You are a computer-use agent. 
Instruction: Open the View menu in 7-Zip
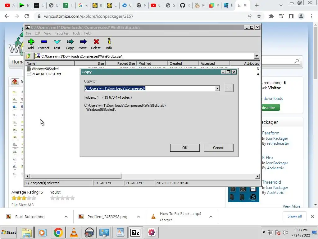click(x=48, y=33)
